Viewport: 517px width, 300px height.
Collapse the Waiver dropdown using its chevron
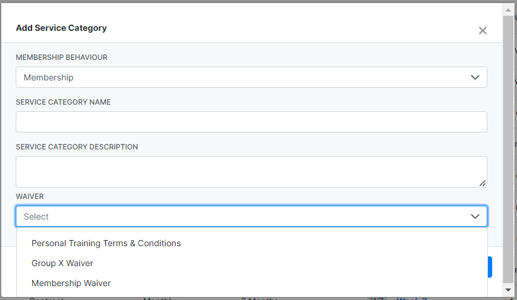pos(475,217)
